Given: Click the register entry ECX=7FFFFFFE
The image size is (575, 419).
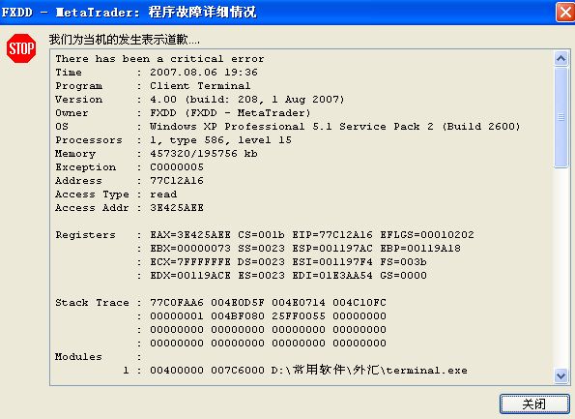Looking at the screenshot, I should pos(190,262).
